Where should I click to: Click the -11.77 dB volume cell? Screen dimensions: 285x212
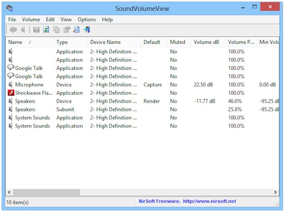coord(204,101)
